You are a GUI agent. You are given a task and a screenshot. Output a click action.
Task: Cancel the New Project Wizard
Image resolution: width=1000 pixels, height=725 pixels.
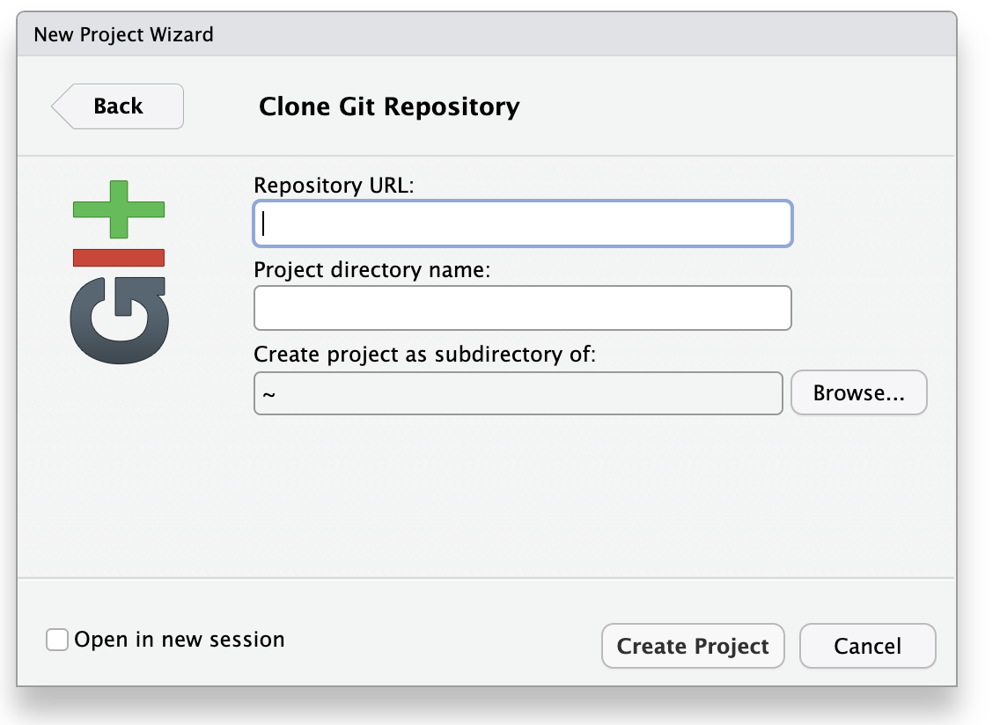click(x=867, y=647)
